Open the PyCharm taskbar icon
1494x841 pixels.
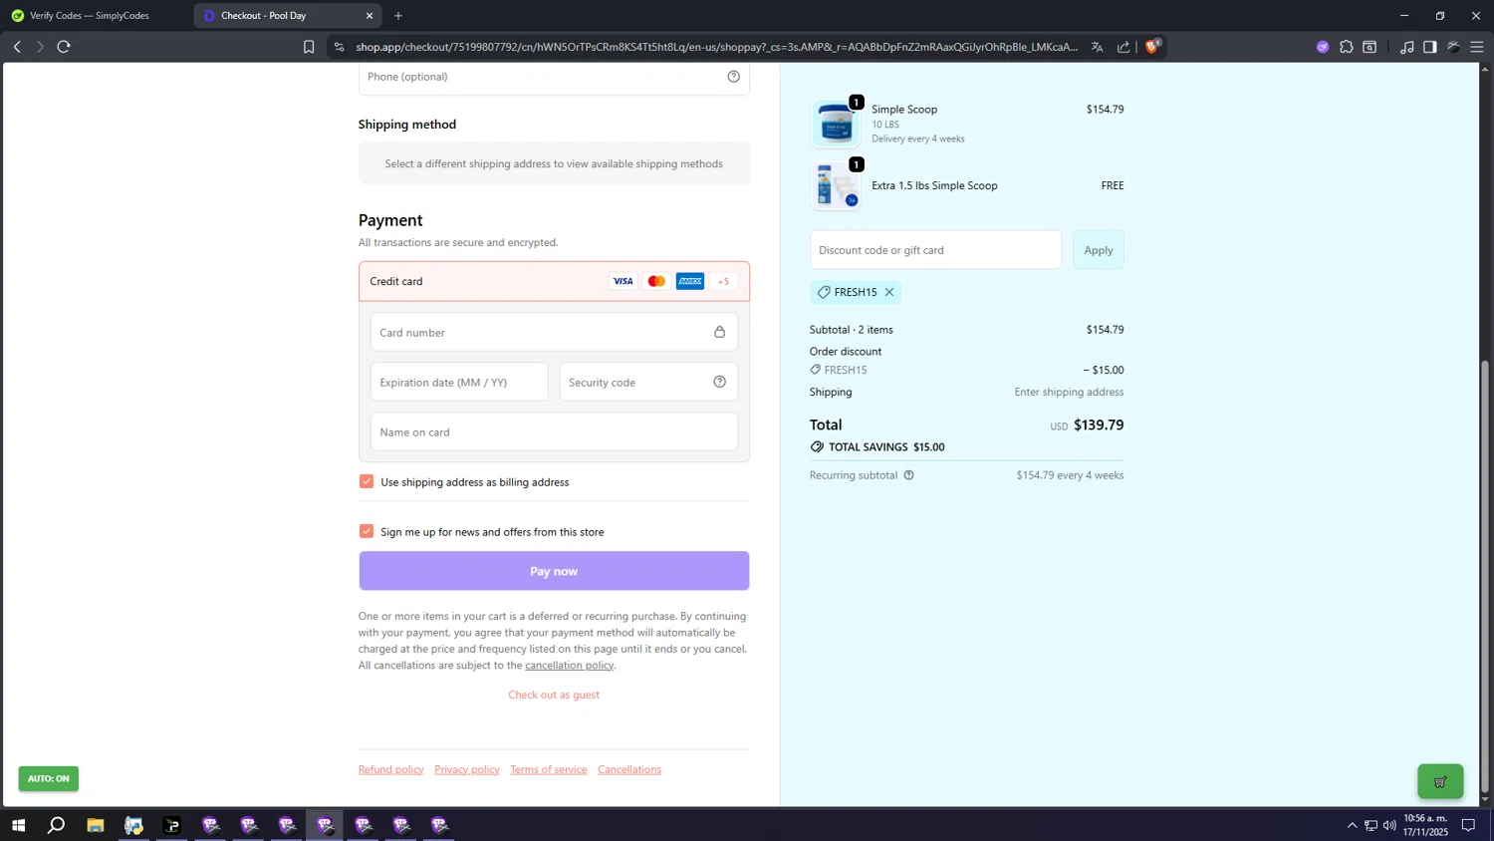172,825
